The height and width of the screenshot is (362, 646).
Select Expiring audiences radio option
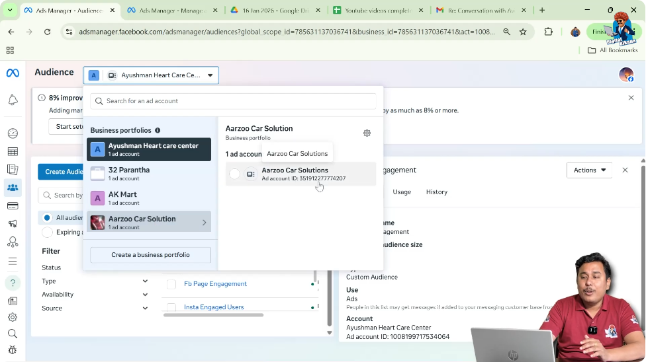(x=47, y=232)
